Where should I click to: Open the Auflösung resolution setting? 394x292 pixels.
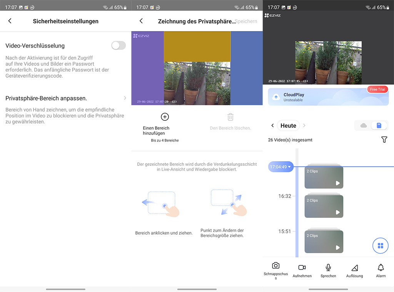tap(354, 268)
